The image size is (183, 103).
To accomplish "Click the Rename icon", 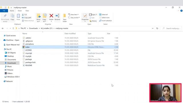I will tap(57, 16).
